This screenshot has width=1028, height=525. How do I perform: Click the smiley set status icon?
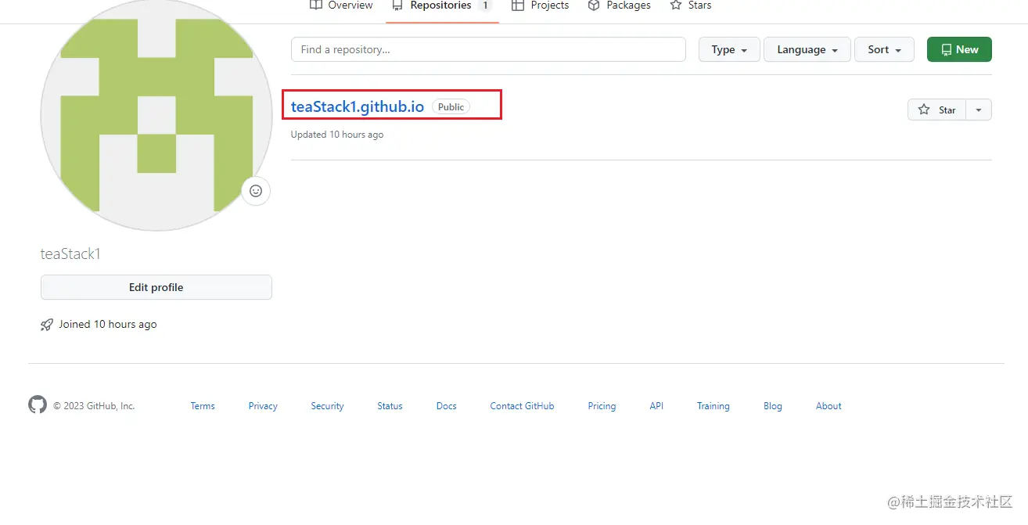(x=256, y=191)
